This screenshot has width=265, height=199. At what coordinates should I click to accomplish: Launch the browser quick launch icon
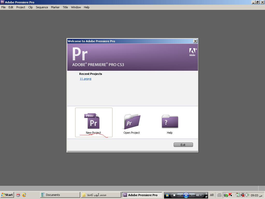24,195
